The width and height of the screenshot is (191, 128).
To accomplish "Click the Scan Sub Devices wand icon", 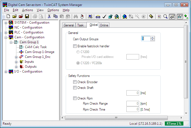I will point(137,16).
